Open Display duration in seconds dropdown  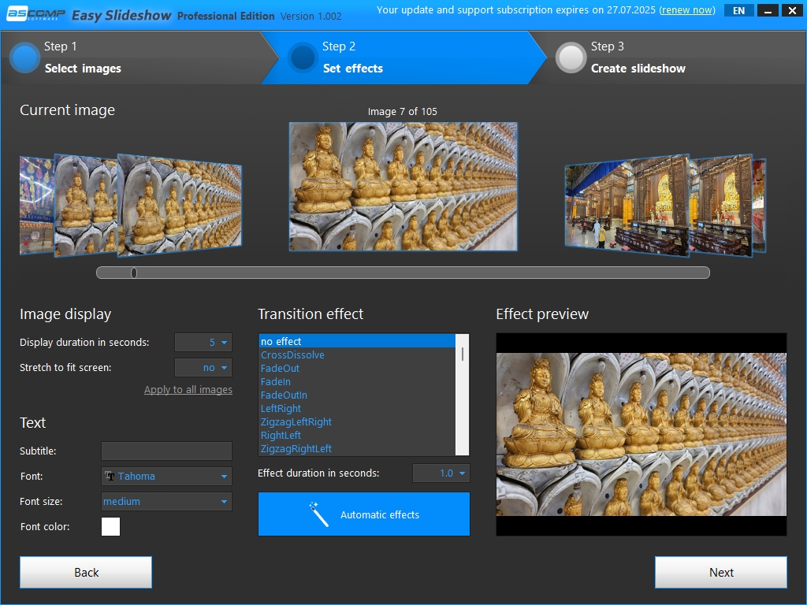click(203, 342)
